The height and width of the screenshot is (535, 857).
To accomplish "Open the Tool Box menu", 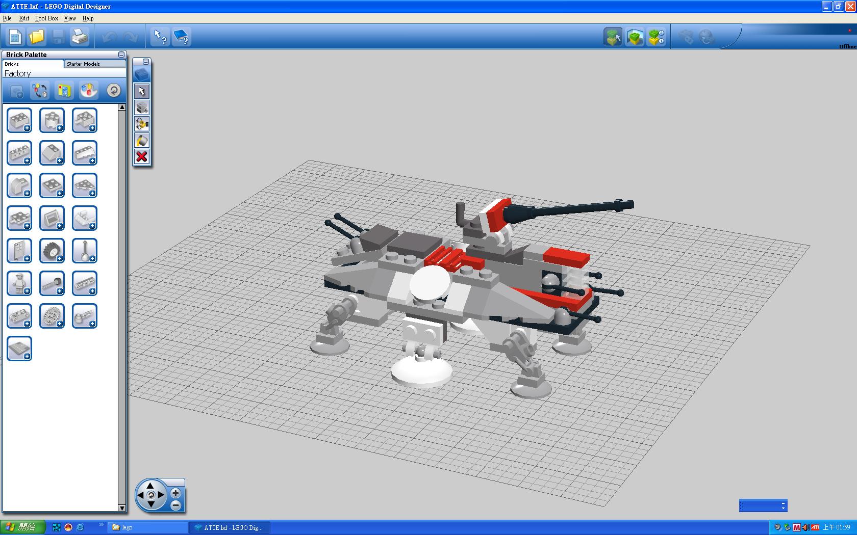I will pos(47,18).
